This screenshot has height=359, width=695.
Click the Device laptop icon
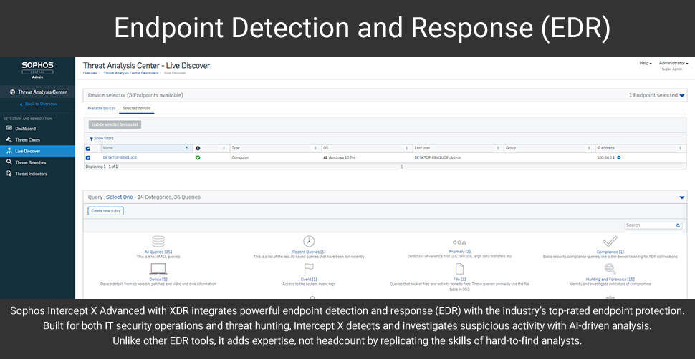click(x=158, y=269)
